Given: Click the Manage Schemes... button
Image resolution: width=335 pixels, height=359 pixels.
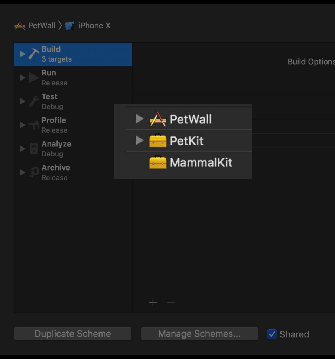Looking at the screenshot, I should [x=199, y=334].
